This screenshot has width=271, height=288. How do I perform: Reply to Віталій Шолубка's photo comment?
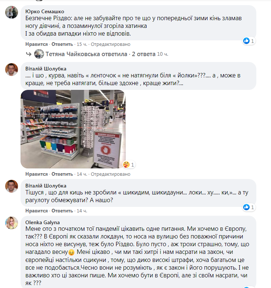pyautogui.click(x=62, y=174)
